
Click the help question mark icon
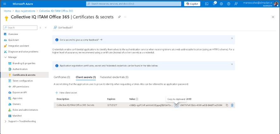tap(228, 4)
